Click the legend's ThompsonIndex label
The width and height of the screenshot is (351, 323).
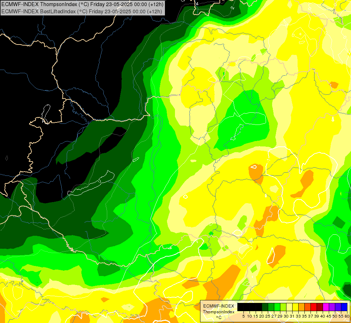[x=219, y=312]
